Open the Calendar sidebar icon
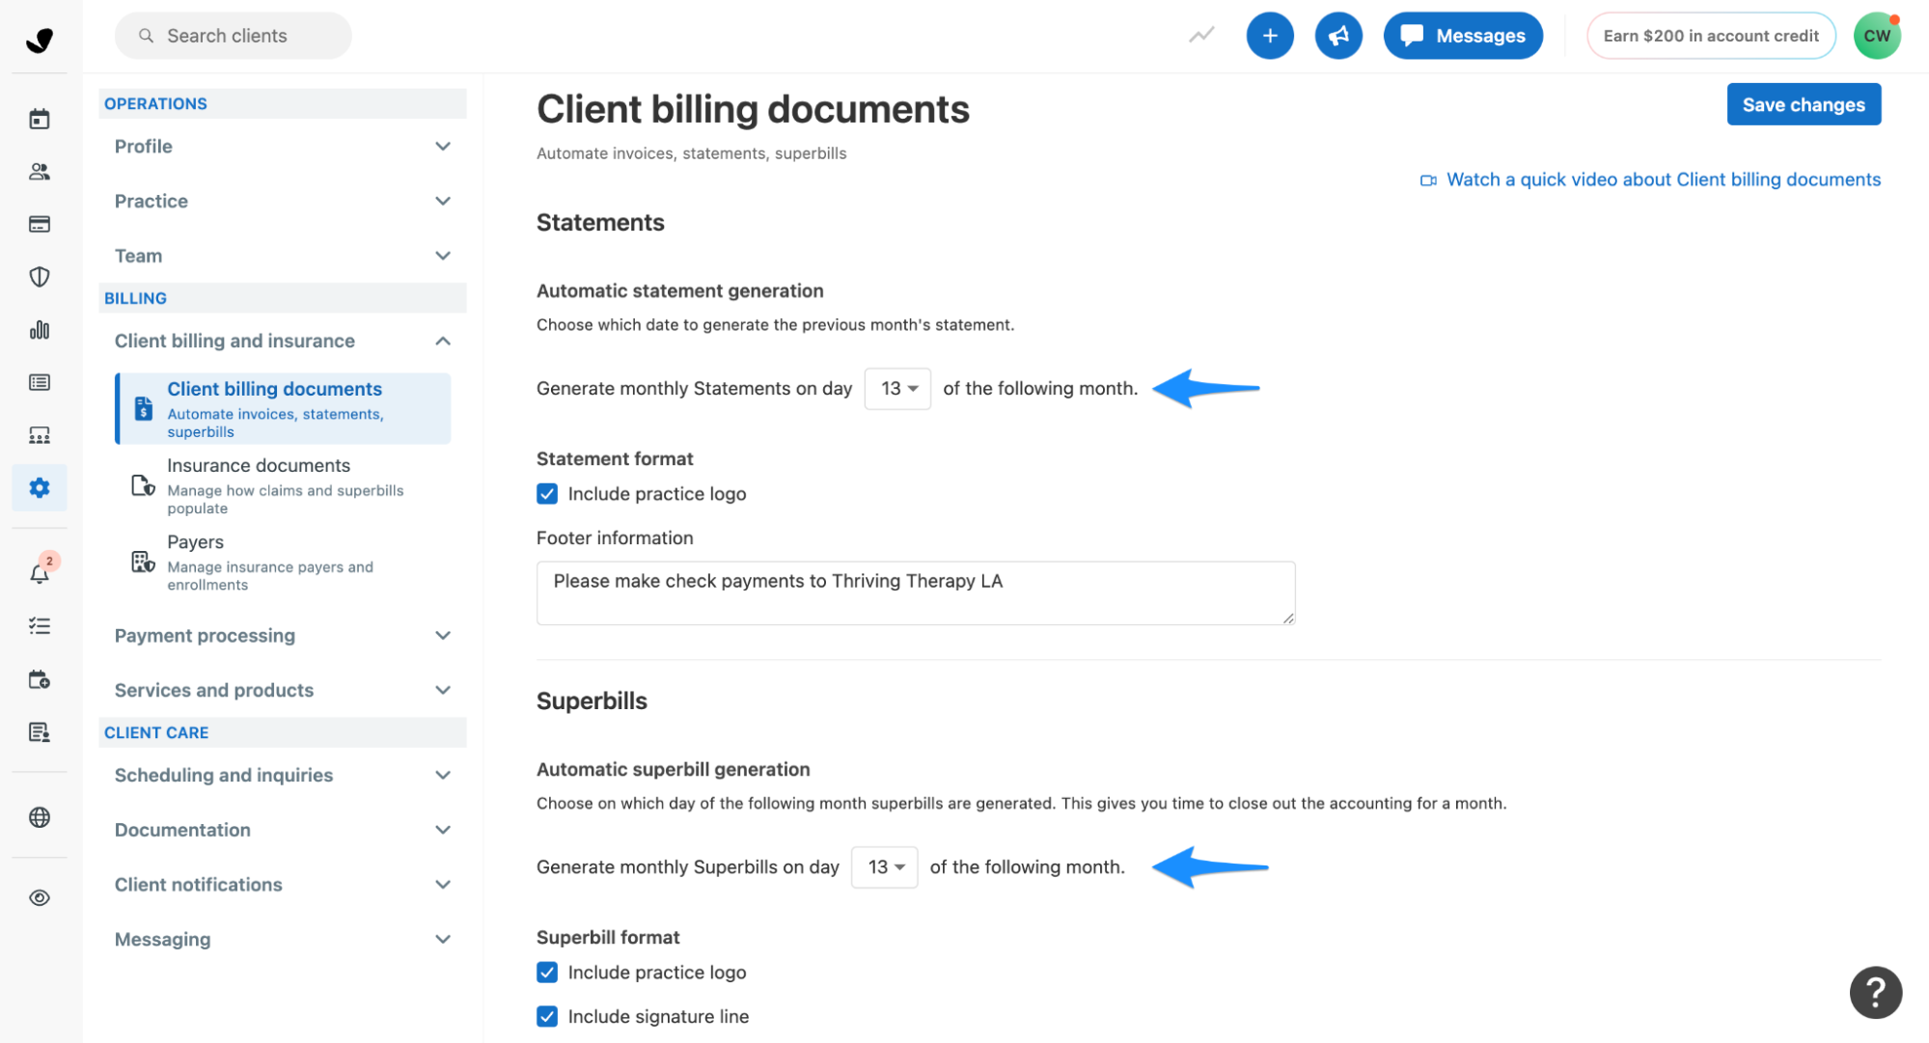Viewport: 1929px width, 1043px height. pos(40,120)
